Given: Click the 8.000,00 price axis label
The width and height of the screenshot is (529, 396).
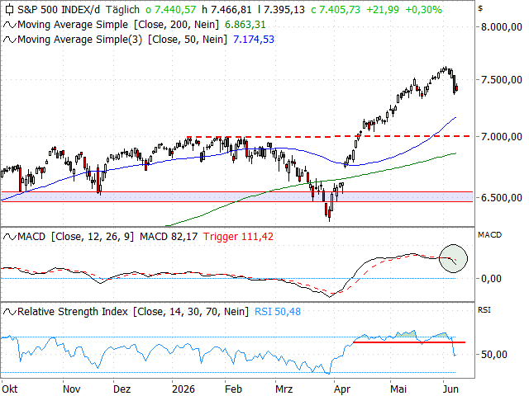Looking at the screenshot, I should tap(502, 27).
